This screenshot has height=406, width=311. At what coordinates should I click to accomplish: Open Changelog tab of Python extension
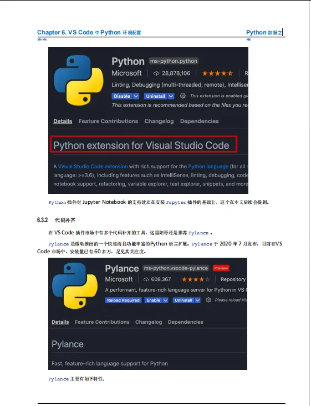tap(159, 121)
